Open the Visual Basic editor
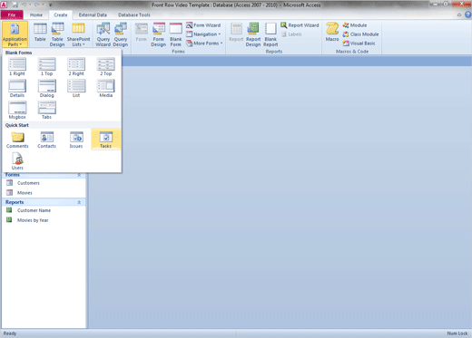 (x=359, y=43)
